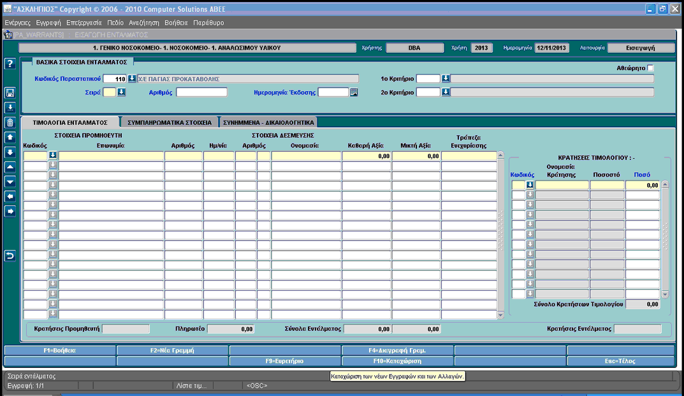Focus the 1ο Κριτήριο code field
Screen dimensions: 684x396
point(428,78)
